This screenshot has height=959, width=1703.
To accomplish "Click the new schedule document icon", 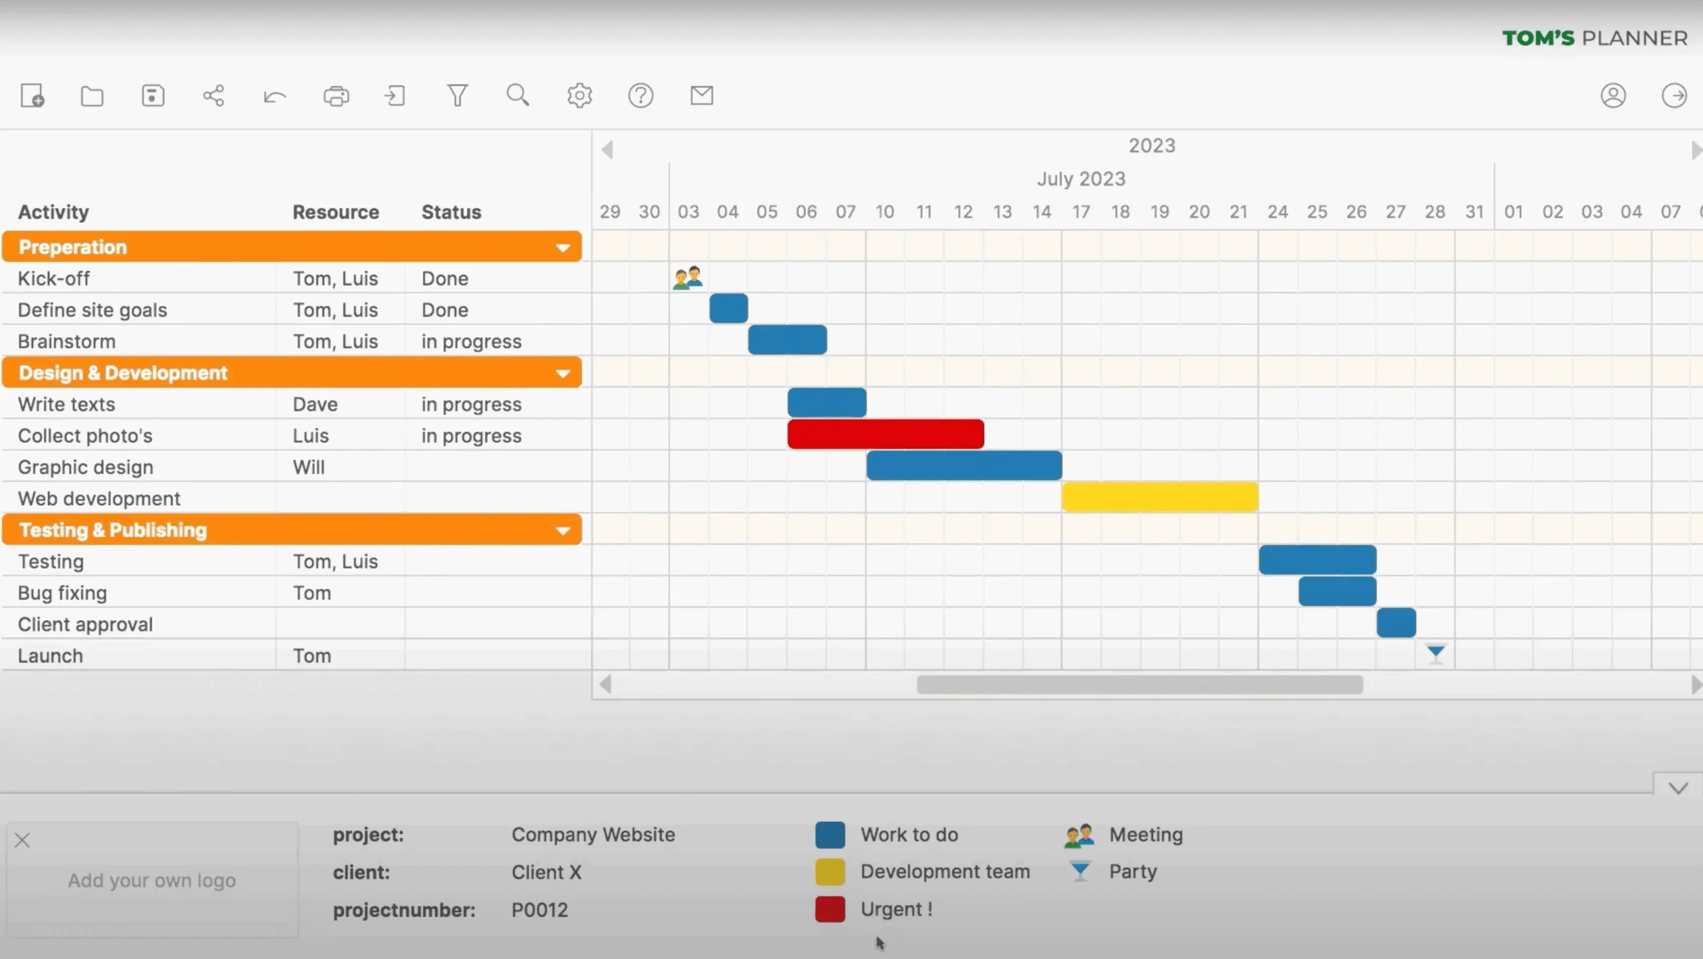I will click(x=32, y=96).
